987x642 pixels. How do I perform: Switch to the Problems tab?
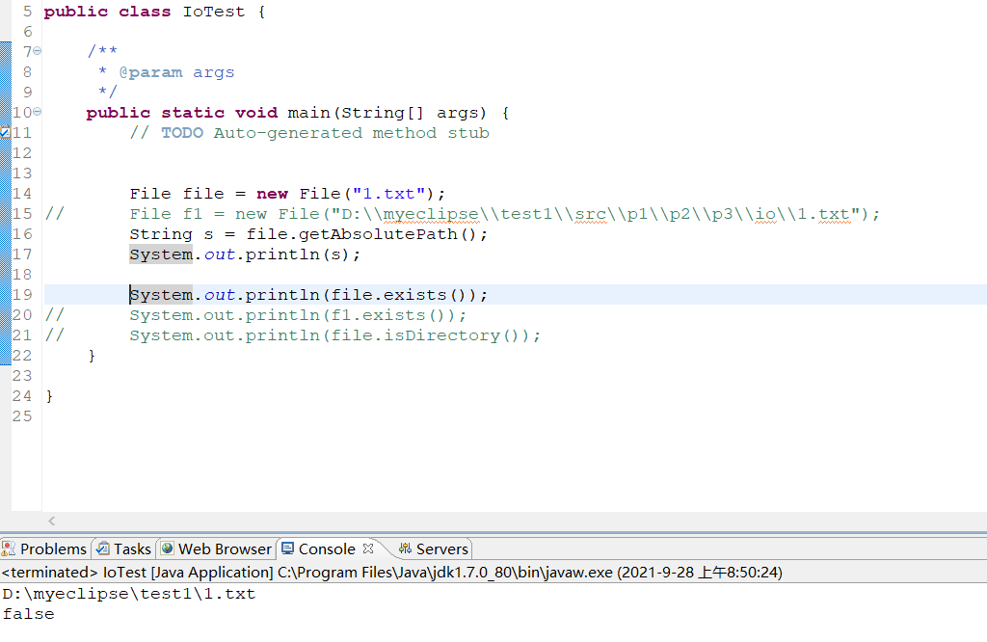coord(55,548)
